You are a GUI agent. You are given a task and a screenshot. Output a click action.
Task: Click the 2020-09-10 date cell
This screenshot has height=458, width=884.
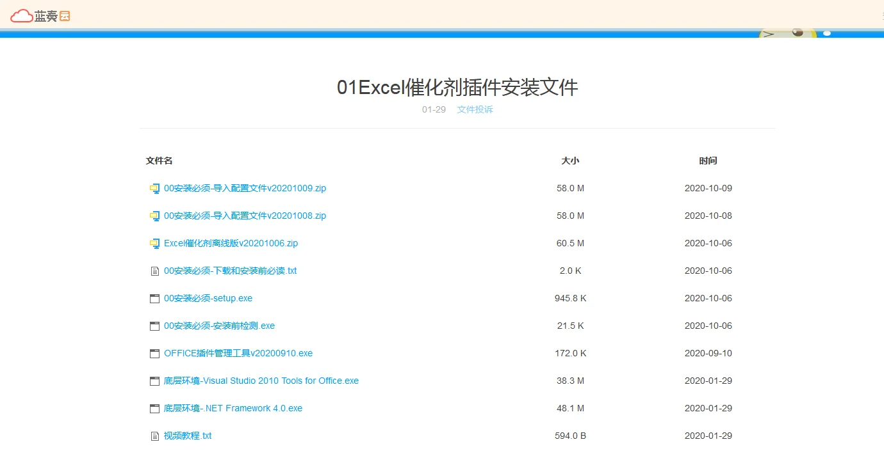(708, 353)
